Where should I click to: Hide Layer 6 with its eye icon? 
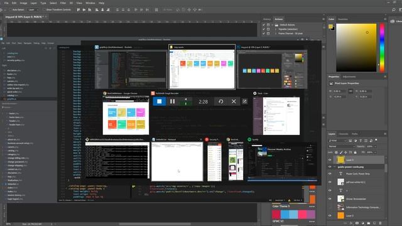point(330,160)
